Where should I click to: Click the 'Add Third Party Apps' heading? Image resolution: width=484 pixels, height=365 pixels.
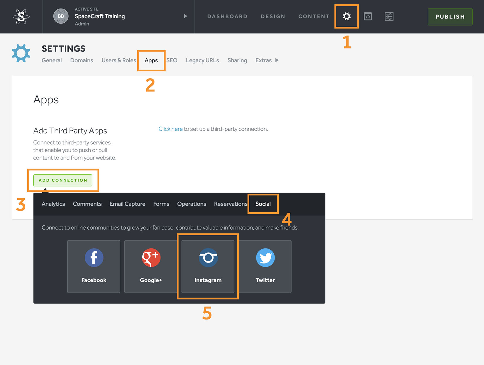pyautogui.click(x=70, y=131)
